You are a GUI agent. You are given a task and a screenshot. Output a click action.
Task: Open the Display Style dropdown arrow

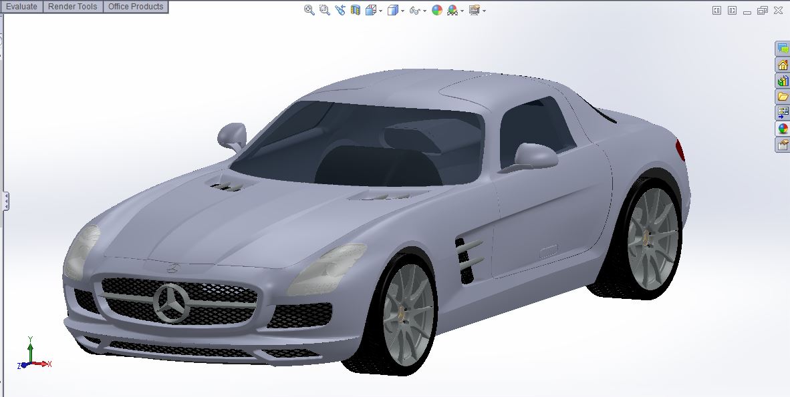(x=402, y=11)
